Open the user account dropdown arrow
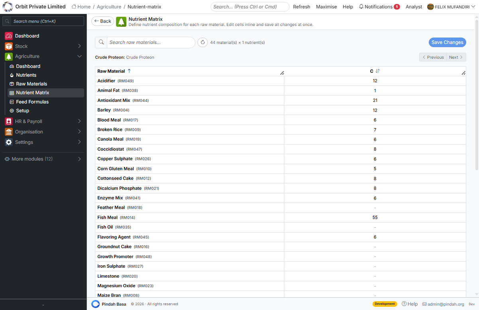 click(x=473, y=7)
